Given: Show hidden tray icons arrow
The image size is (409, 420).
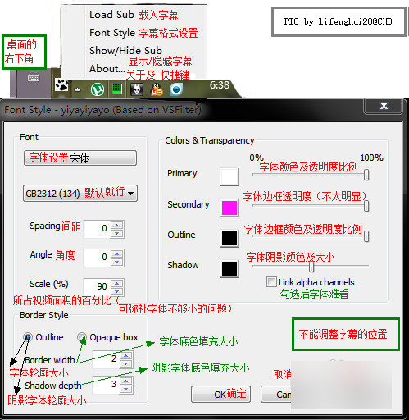Looking at the screenshot, I should coord(78,89).
